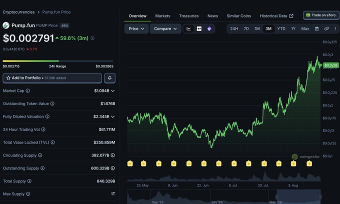Viewport: 340px width, 204px height.
Task: Click the $250.859M TVL value
Action: (x=104, y=142)
